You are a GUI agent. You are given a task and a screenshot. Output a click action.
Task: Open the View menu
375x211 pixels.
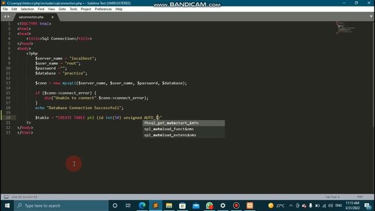[52, 9]
